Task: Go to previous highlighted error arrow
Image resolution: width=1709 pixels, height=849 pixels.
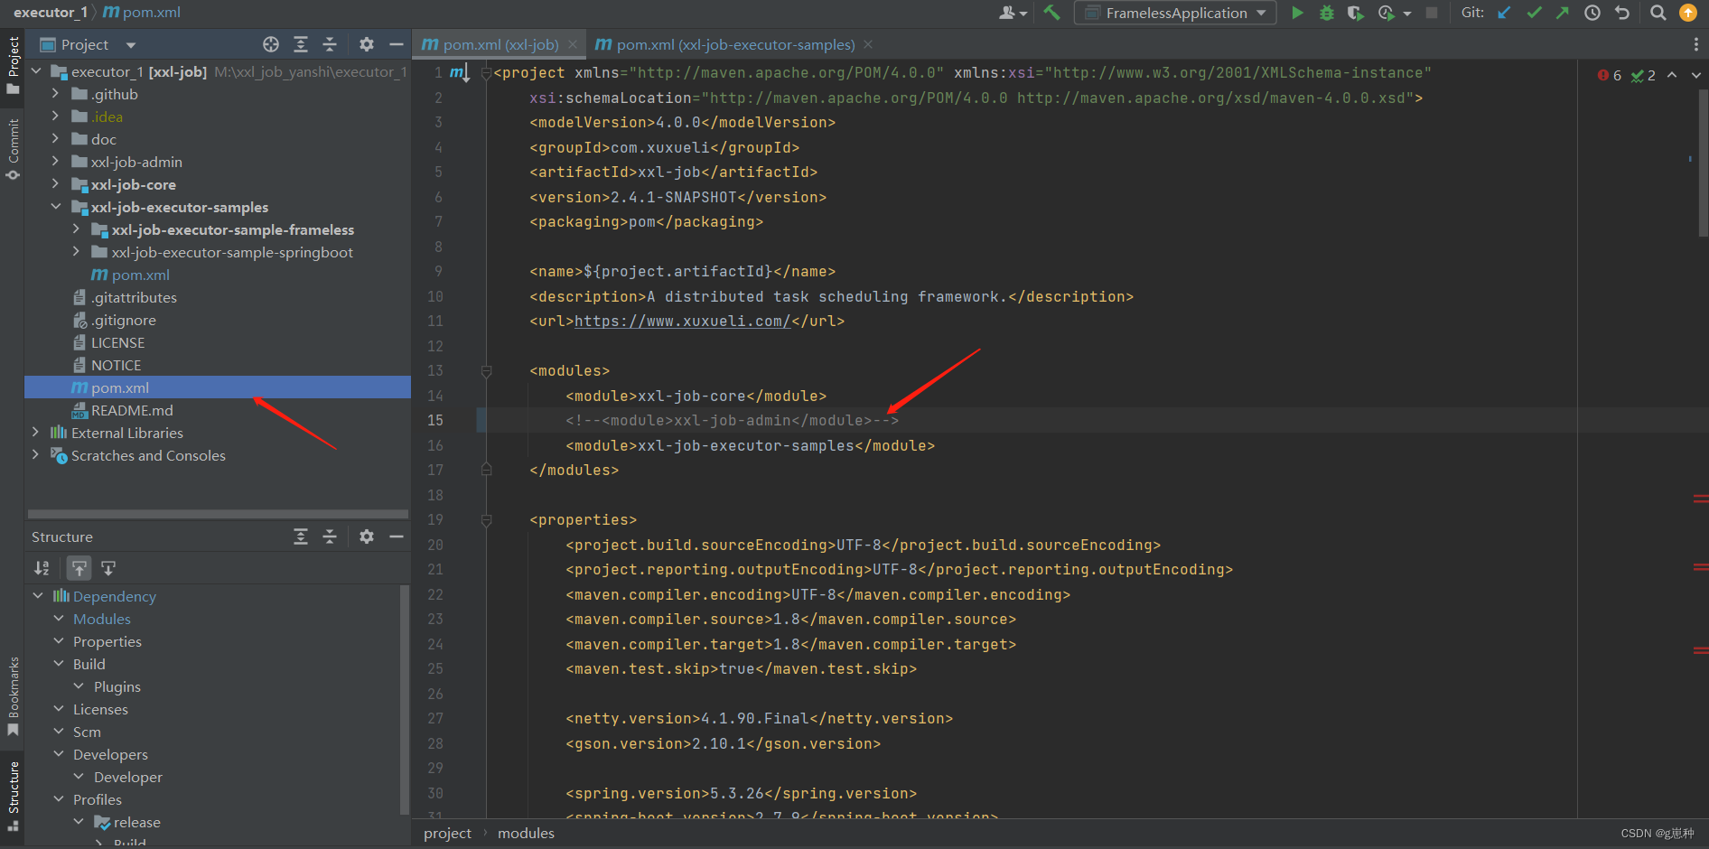Action: [x=1672, y=75]
